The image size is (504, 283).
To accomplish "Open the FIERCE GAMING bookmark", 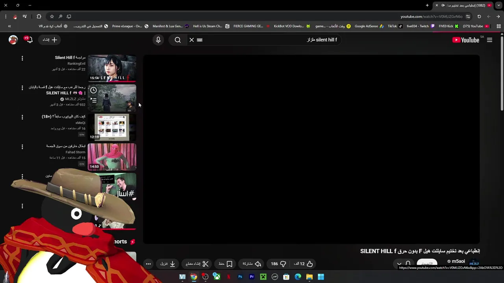I will pyautogui.click(x=251, y=26).
